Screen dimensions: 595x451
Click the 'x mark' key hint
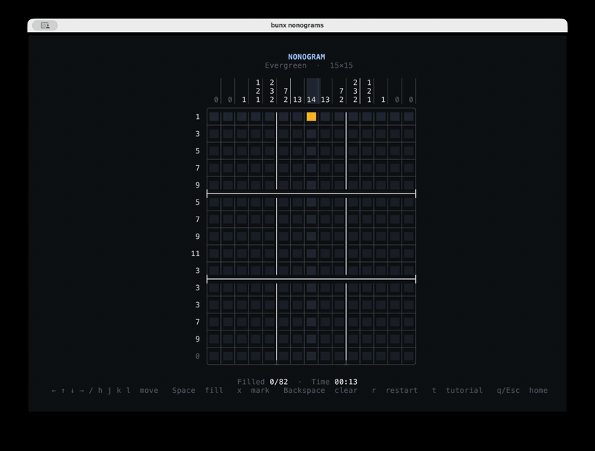pos(253,390)
